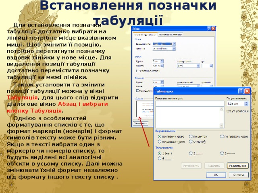Toggle the Зеркальные отступы checkbox
This screenshot has height=193, width=258.
tap(137, 71)
